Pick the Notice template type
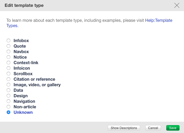Image resolution: width=184 pixels, height=133 pixels. [8, 57]
